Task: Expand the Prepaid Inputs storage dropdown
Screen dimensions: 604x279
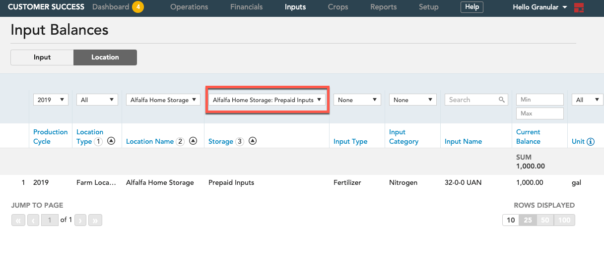Action: (x=267, y=100)
